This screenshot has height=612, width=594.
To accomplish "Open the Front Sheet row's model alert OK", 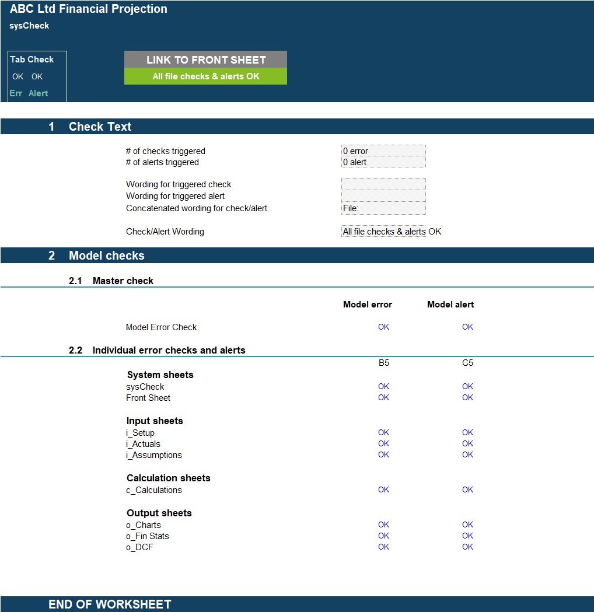I will [x=467, y=398].
